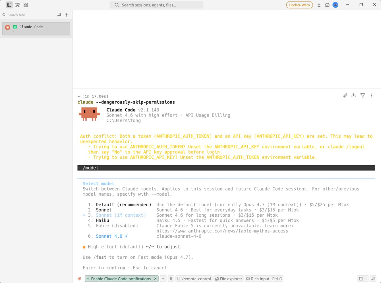Click the '/fast' command text
Screen dimensions: 381x283
click(x=101, y=257)
